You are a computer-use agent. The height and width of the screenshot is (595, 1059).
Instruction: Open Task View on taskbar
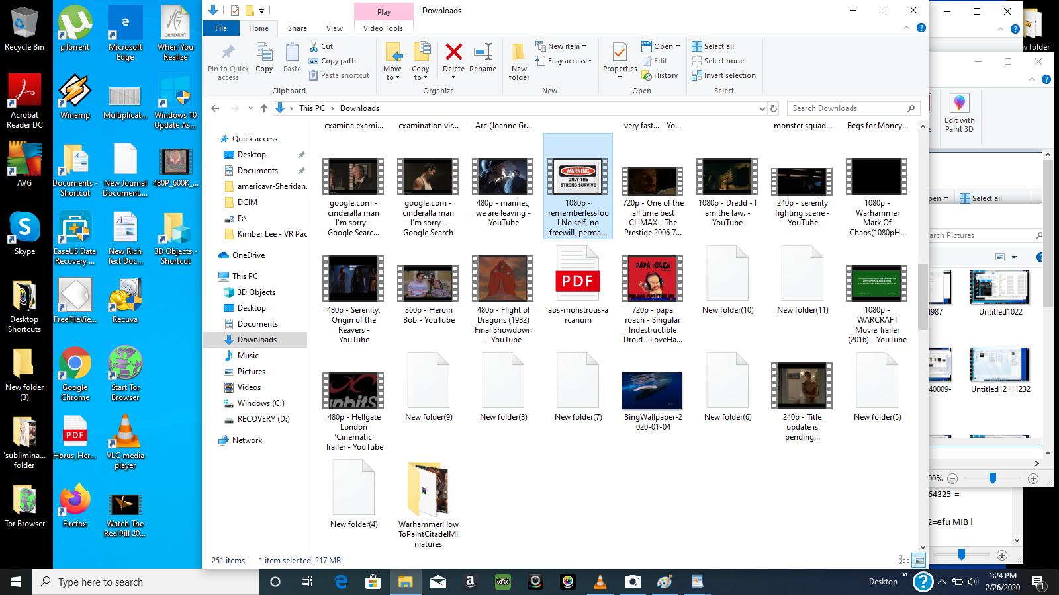pyautogui.click(x=307, y=582)
